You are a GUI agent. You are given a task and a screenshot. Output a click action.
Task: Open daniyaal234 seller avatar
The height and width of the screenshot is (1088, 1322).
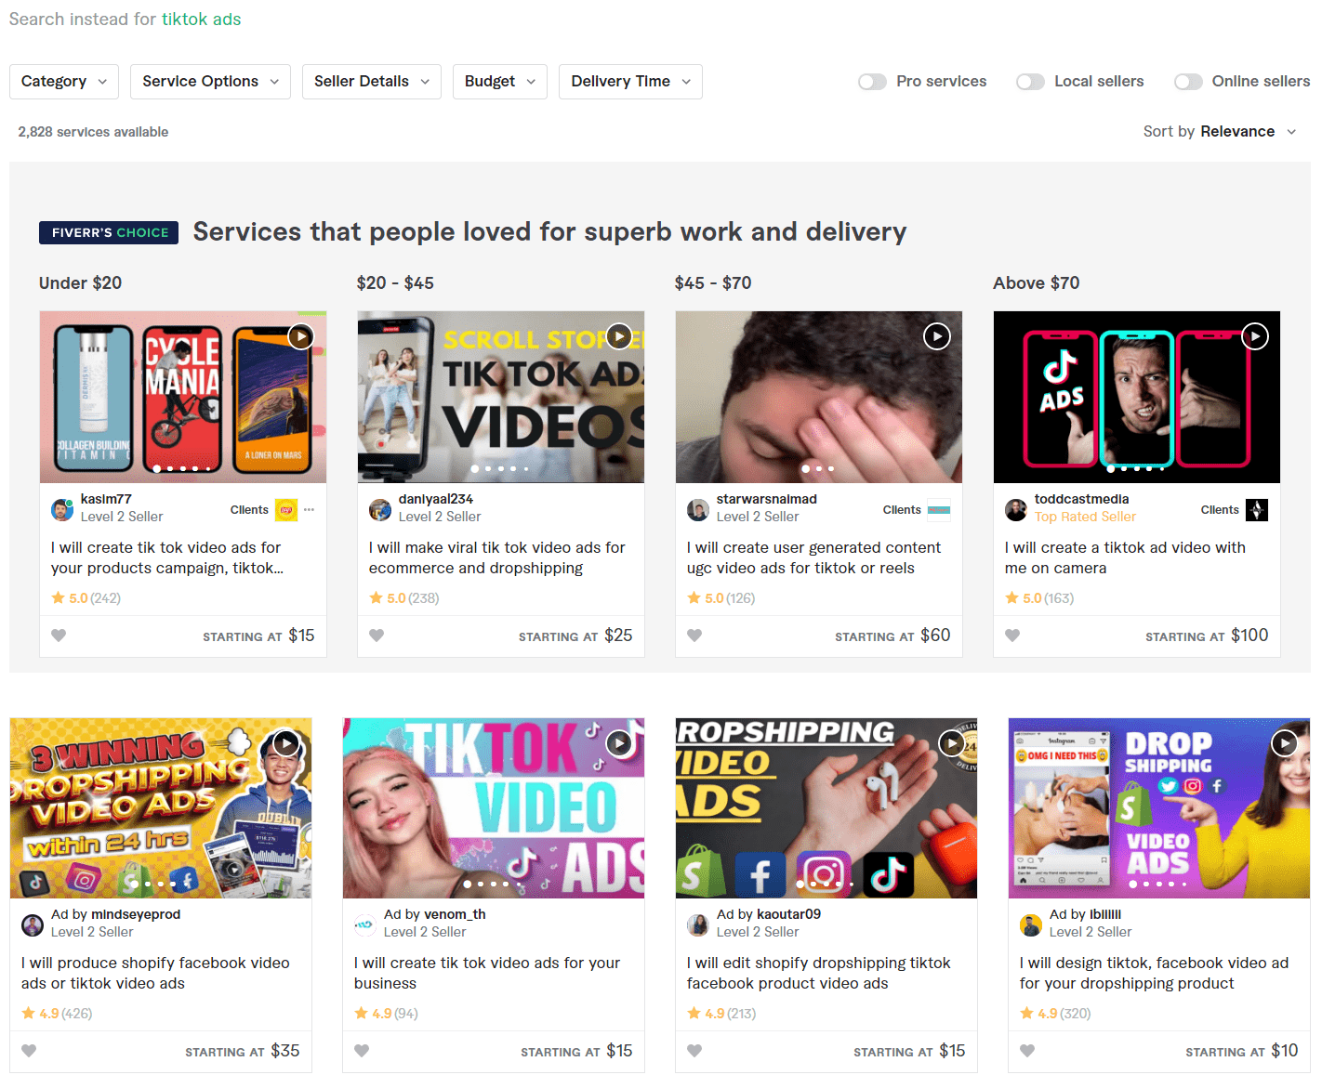[380, 509]
